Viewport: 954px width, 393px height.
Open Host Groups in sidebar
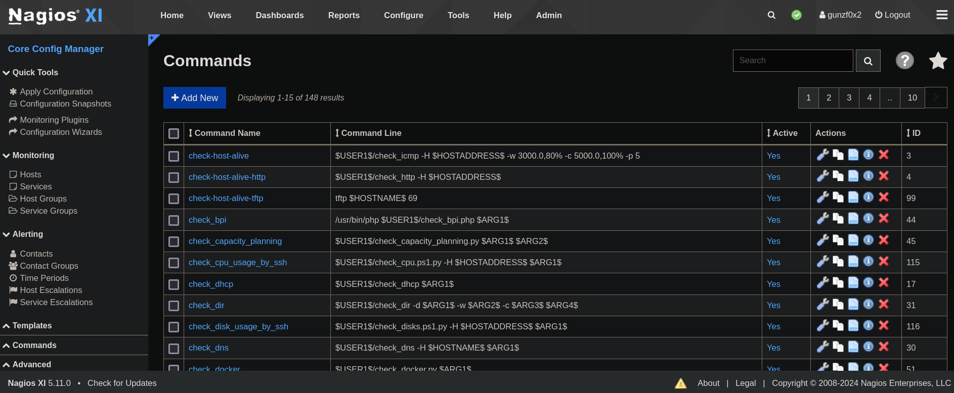coord(38,199)
